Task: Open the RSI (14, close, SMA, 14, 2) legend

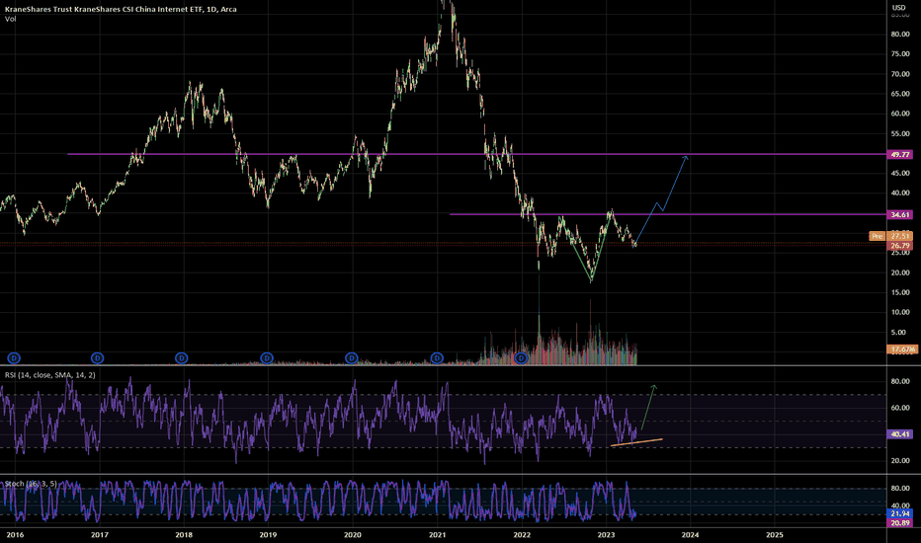Action: click(50, 375)
